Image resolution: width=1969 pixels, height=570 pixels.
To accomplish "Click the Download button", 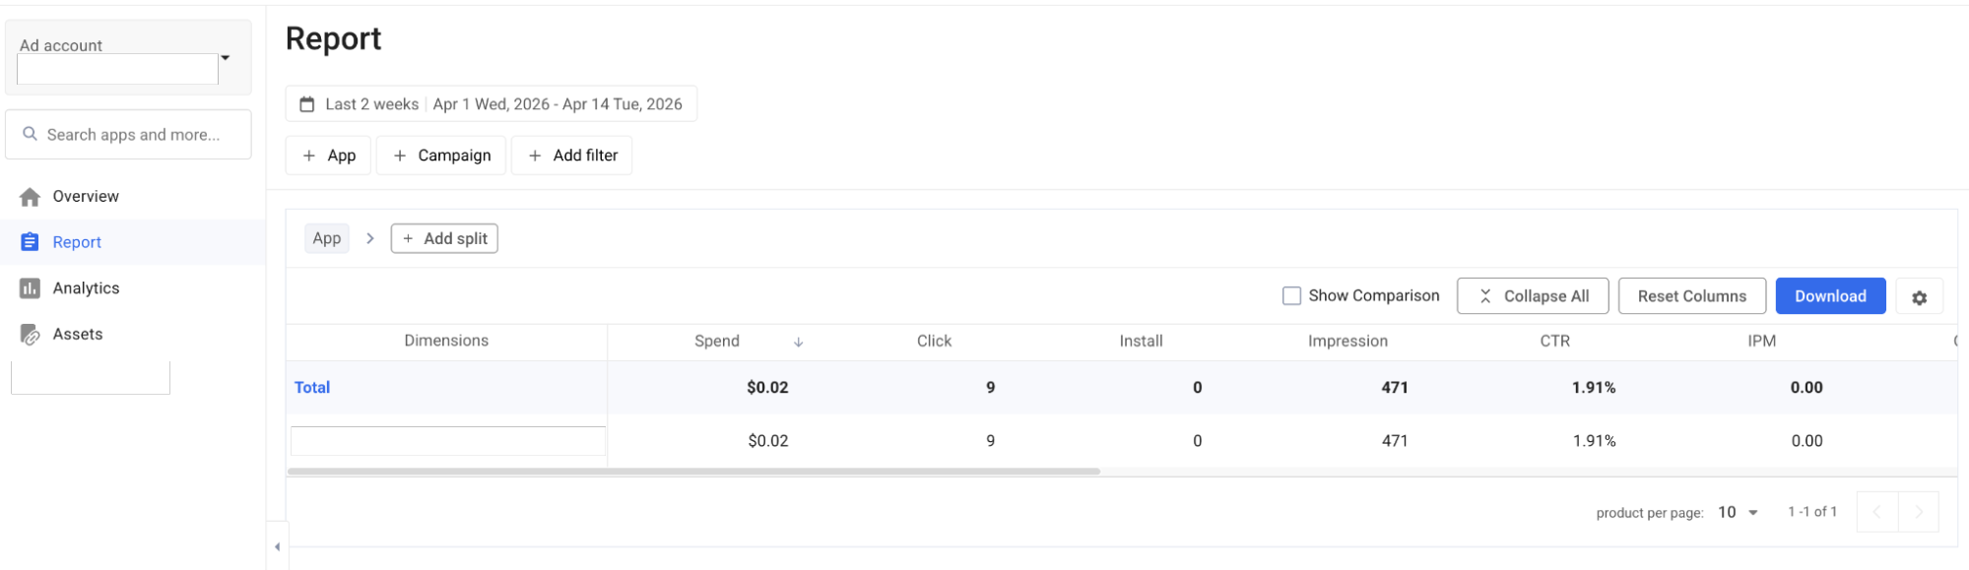I will coord(1830,296).
